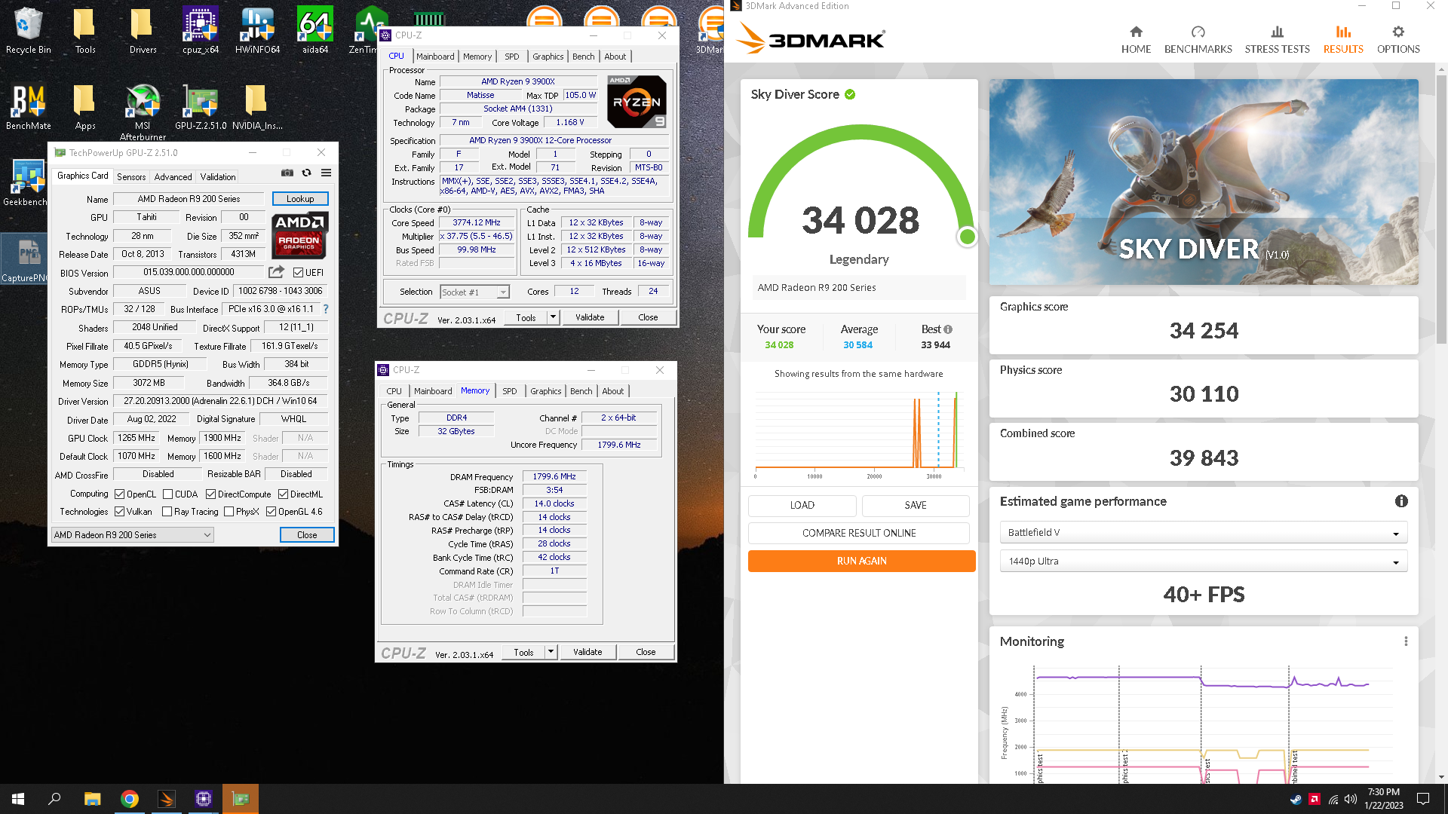Open Windows Start menu
1448x814 pixels.
pos(18,799)
